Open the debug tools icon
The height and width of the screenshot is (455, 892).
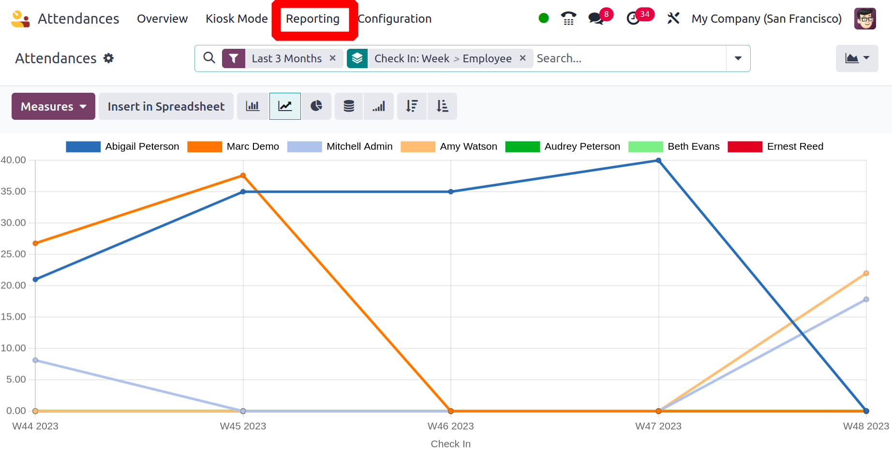[673, 18]
